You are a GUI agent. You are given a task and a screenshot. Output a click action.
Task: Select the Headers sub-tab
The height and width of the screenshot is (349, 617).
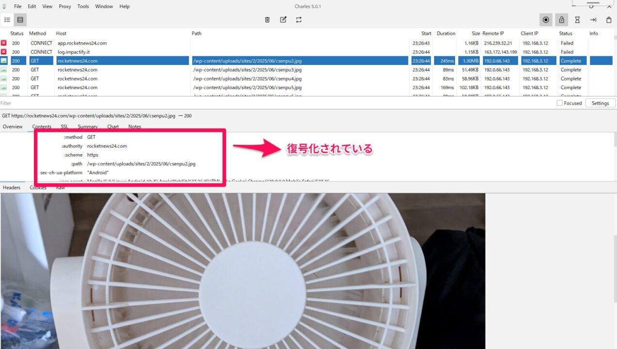(12, 188)
